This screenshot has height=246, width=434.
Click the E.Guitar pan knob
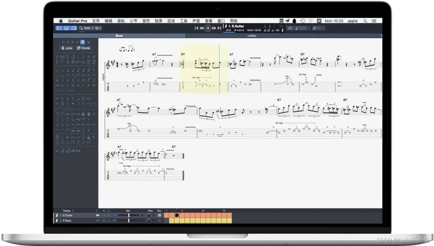148,215
